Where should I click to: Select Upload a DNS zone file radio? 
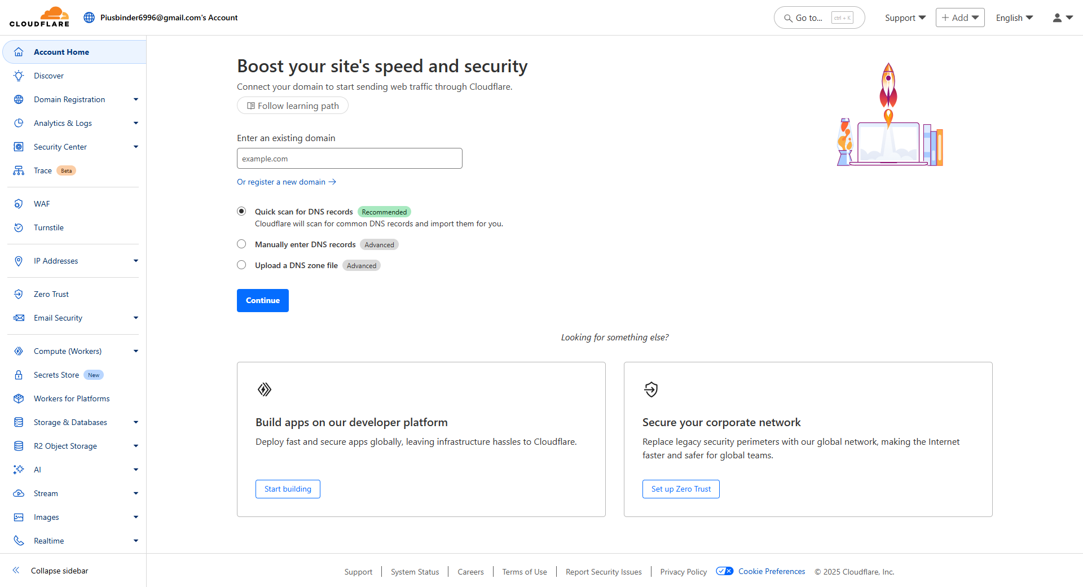(x=241, y=265)
